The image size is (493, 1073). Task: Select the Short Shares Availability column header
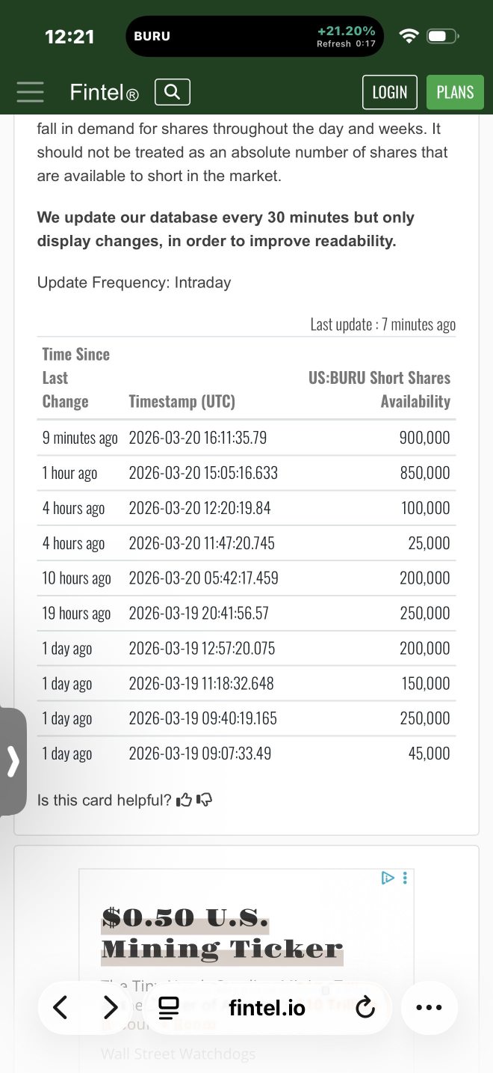[379, 389]
